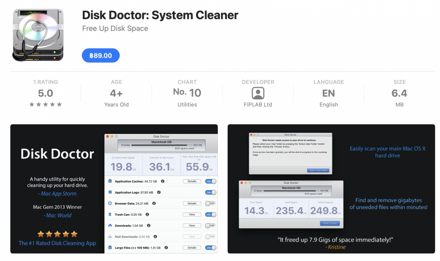
Task: Click the 94% space used disk bar
Action: point(291,191)
